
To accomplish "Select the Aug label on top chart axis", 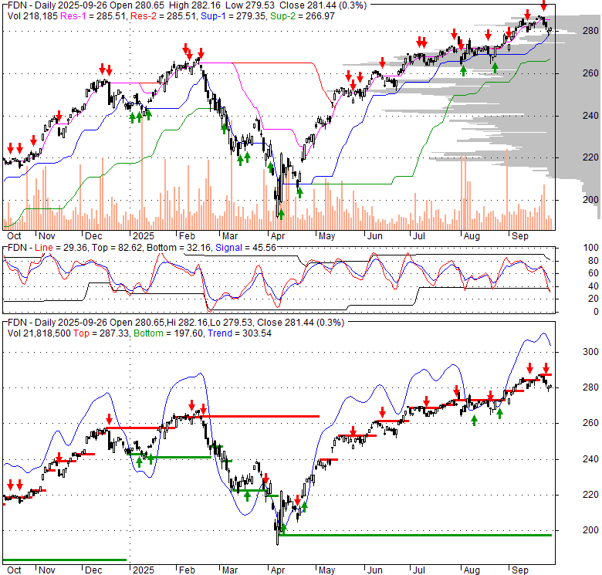I will 472,236.
